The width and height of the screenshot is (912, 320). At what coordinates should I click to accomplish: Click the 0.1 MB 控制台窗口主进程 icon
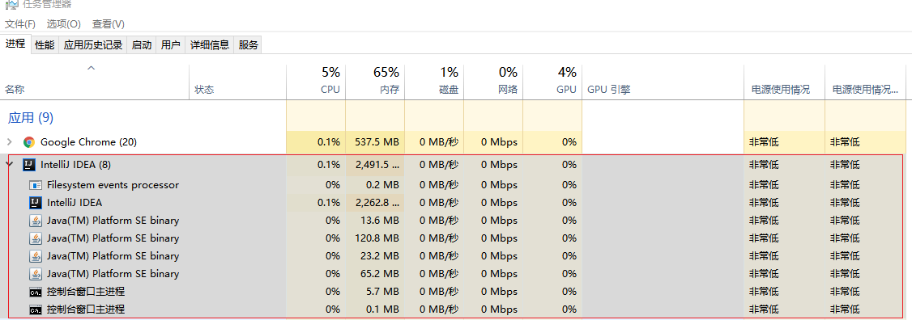[x=36, y=309]
